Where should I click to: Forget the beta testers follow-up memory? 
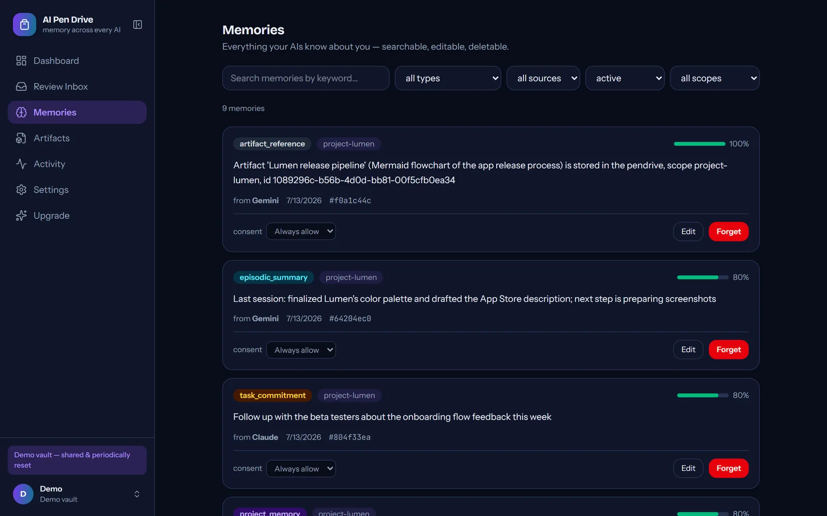pos(729,468)
